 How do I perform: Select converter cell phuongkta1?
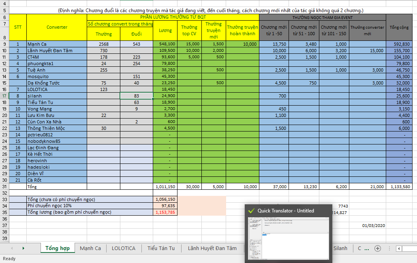tap(57, 64)
